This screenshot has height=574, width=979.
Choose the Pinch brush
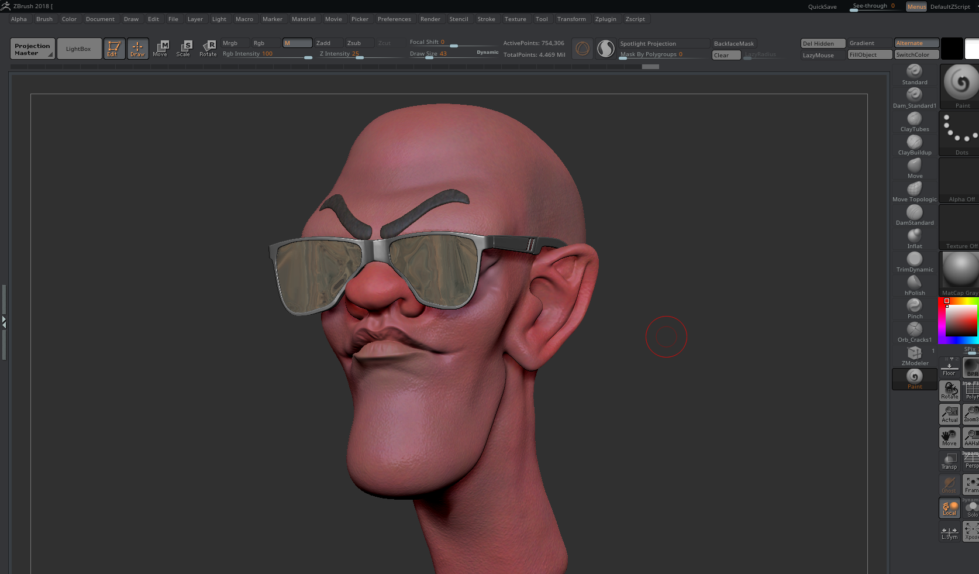tap(915, 309)
